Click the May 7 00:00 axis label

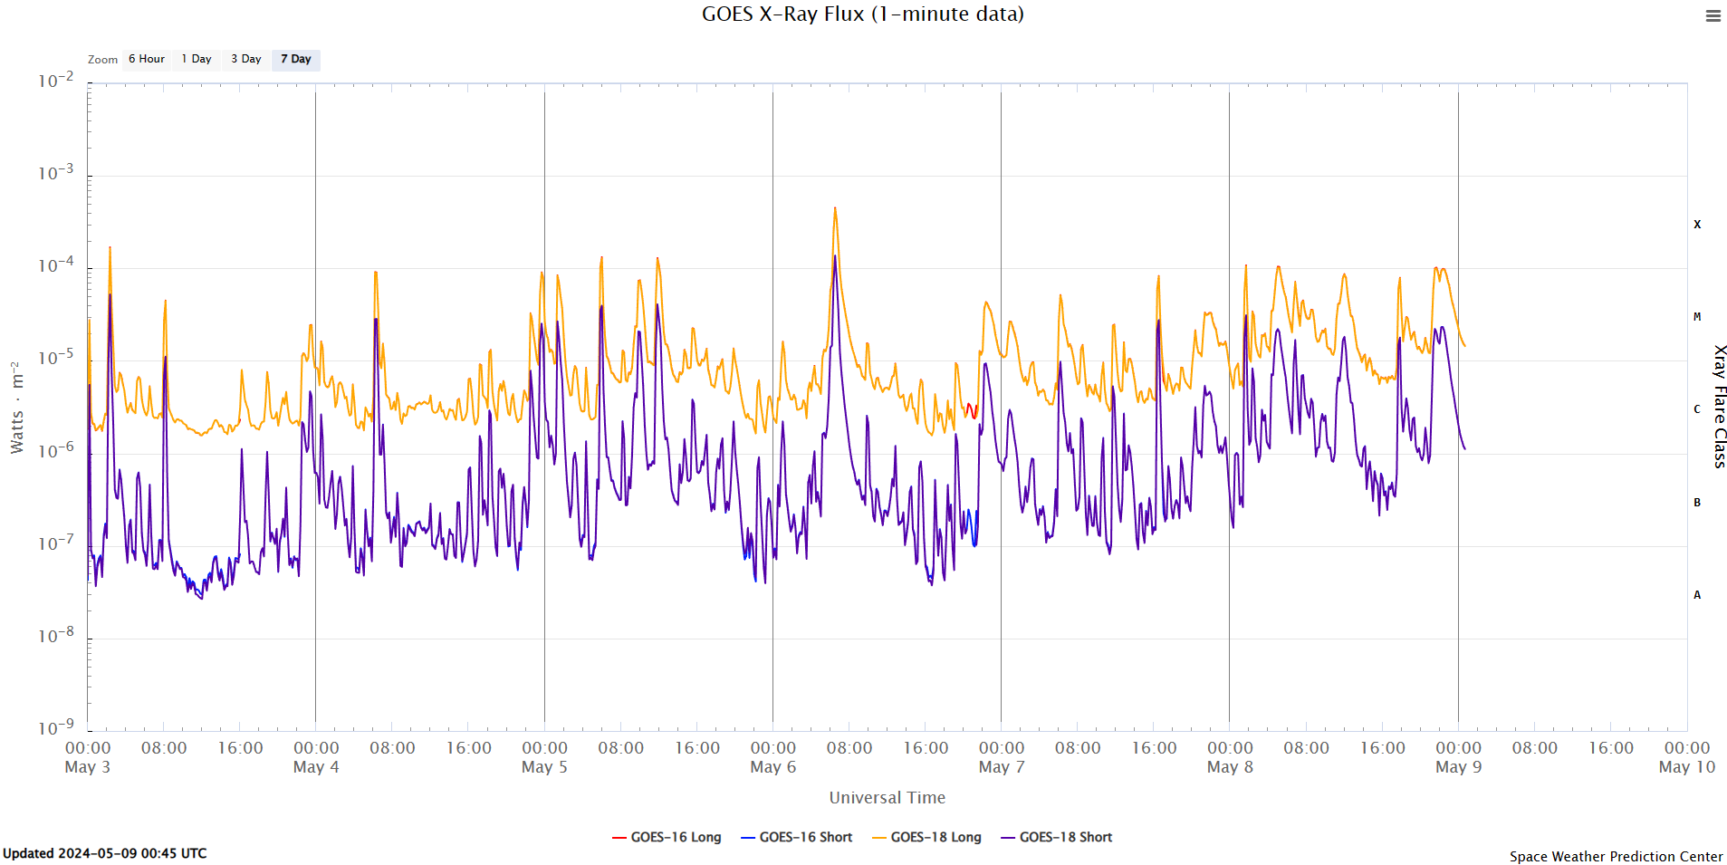pos(1001,757)
